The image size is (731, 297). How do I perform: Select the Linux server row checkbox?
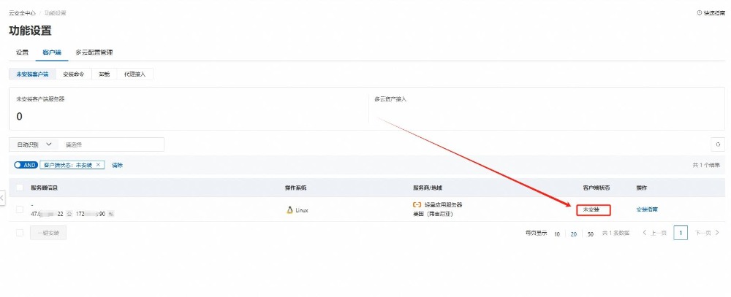pos(20,209)
